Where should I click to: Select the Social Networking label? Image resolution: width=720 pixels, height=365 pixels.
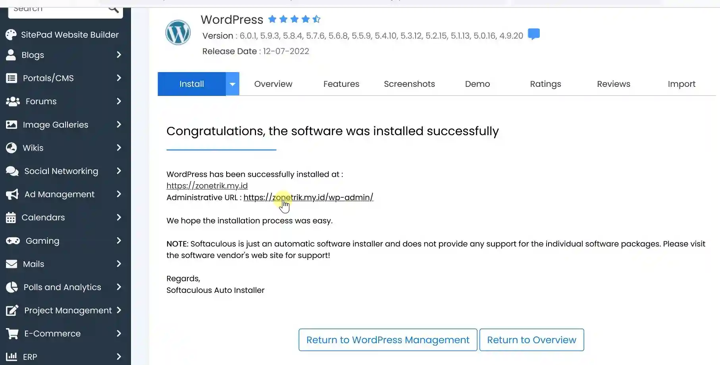tap(61, 171)
